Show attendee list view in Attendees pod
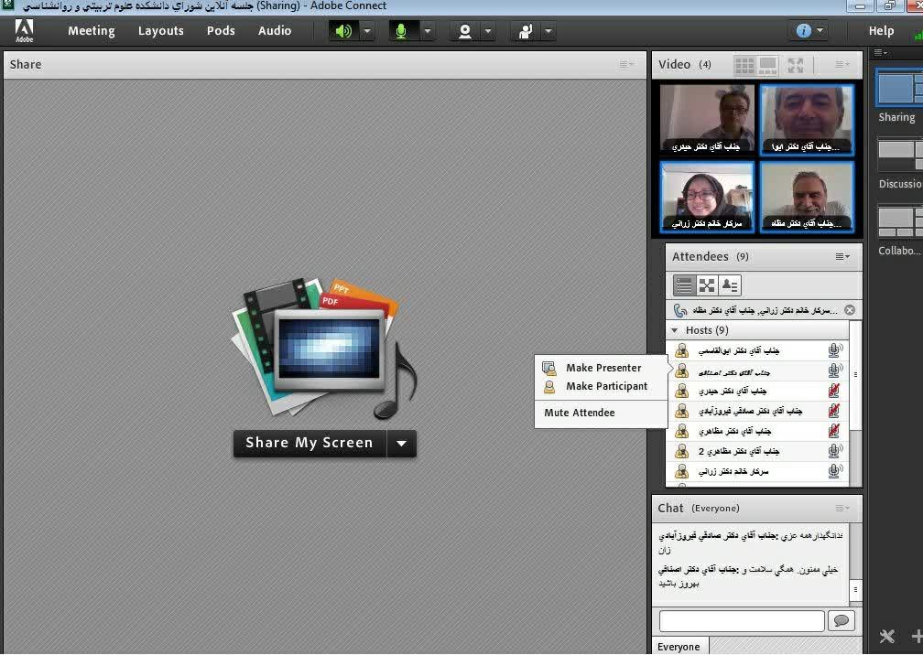923x655 pixels. click(x=683, y=285)
